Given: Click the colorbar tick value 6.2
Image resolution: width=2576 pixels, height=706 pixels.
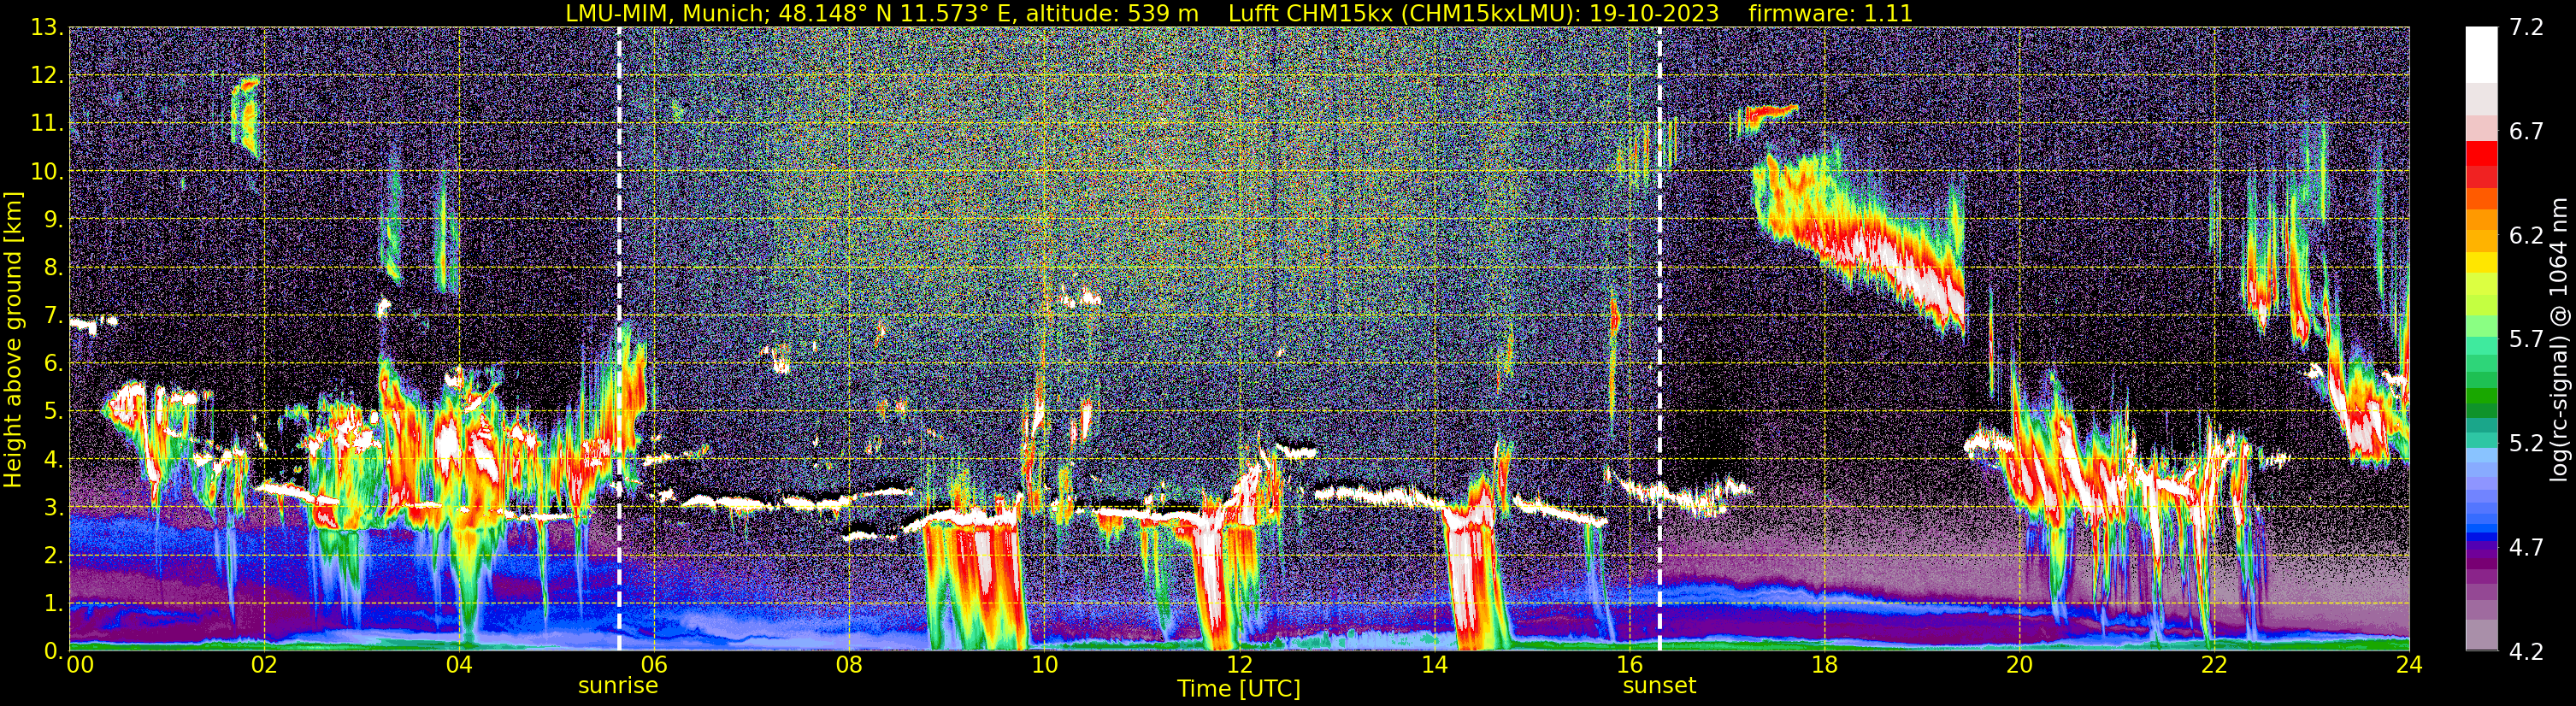Looking at the screenshot, I should (2526, 236).
